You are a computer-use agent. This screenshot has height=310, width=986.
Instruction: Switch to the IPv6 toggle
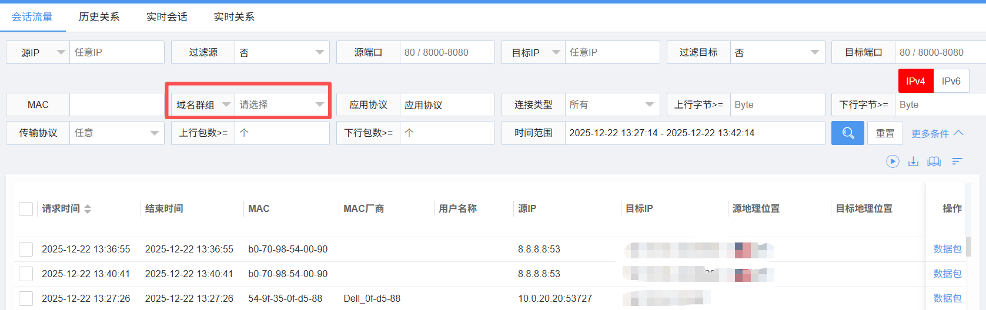point(951,81)
